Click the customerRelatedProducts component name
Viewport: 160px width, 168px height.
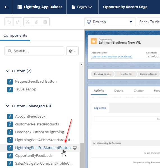37,124
